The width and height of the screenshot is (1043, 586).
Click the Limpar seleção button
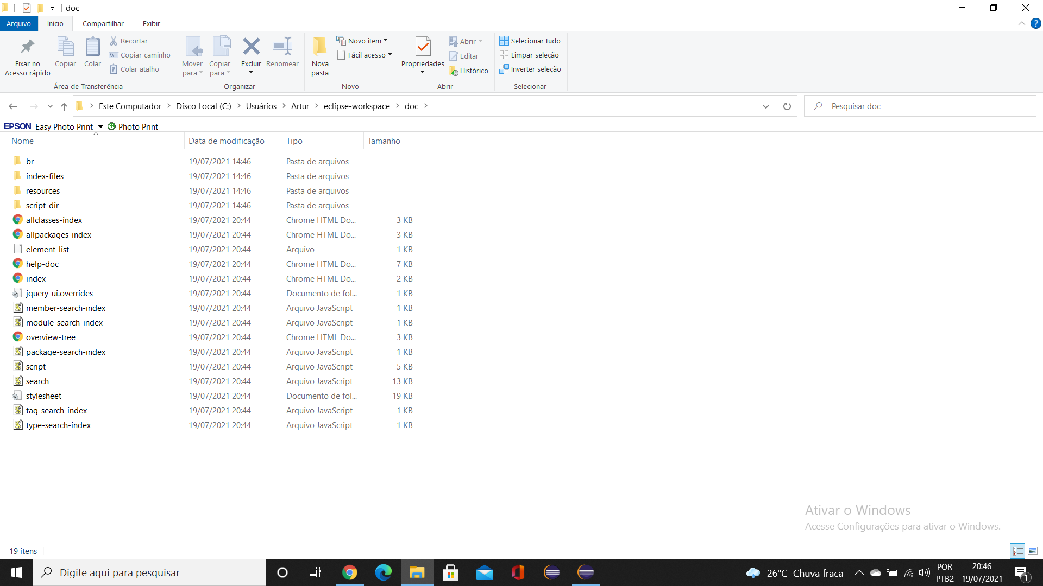pos(530,55)
